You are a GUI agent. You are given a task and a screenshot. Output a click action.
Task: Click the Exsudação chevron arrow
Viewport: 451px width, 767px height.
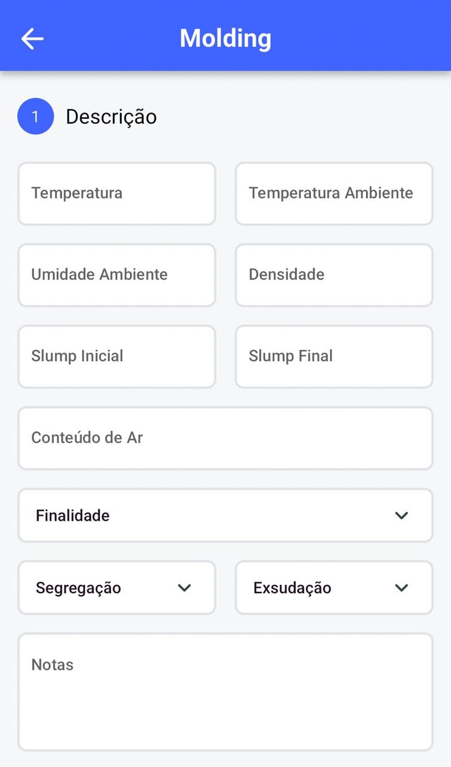(x=401, y=588)
